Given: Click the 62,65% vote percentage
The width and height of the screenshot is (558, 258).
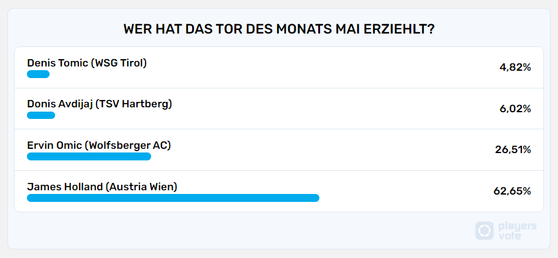Looking at the screenshot, I should (512, 192).
